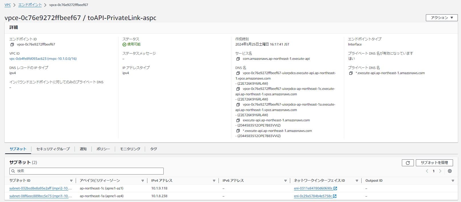461x202 pixels.
Task: Open the タグ tab
Action: (x=153, y=149)
